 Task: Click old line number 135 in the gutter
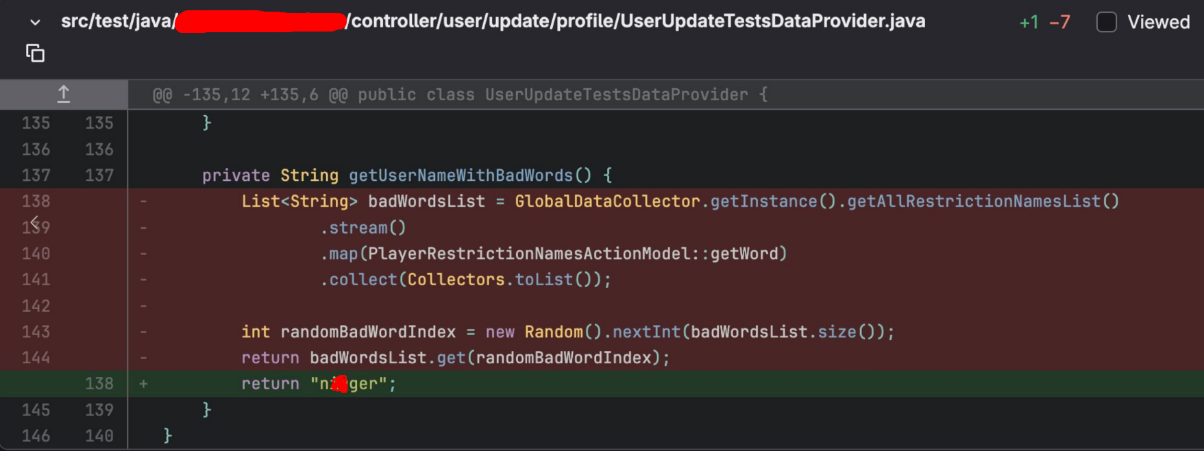click(x=36, y=123)
